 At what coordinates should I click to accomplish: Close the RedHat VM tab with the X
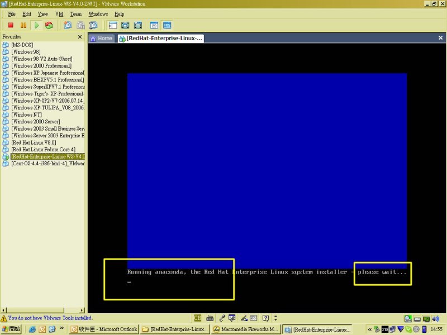440,38
